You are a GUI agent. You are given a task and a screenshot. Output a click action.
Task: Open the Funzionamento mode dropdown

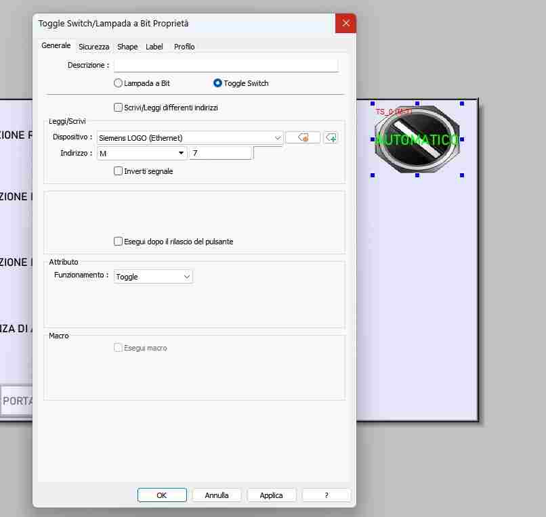153,277
